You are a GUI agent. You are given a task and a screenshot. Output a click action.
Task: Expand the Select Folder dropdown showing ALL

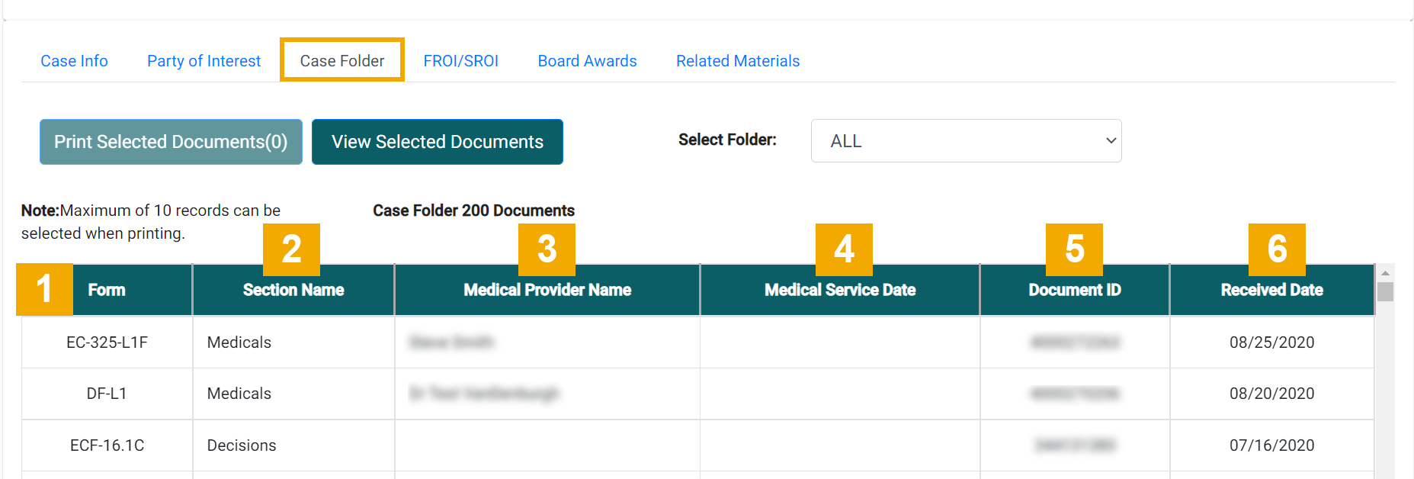965,141
